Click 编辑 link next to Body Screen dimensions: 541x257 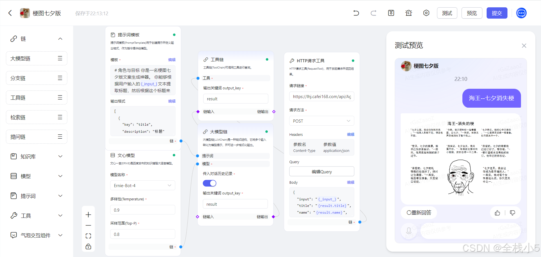pos(351,182)
